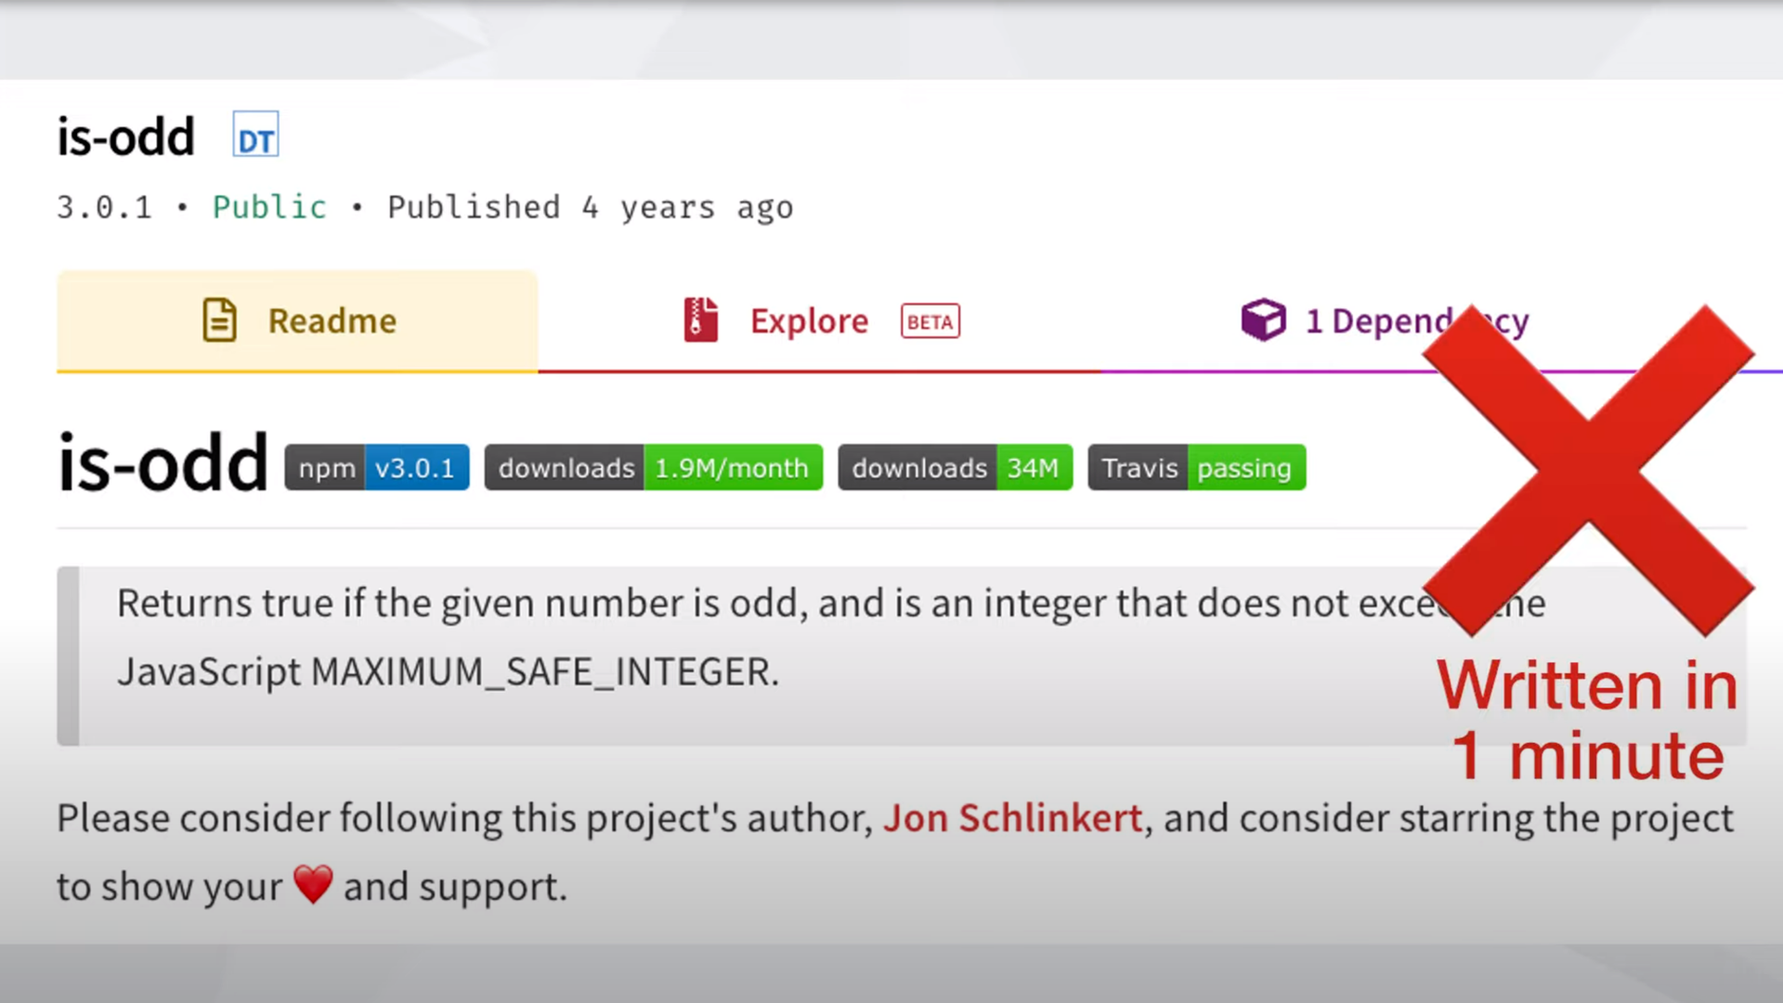Click the Explore zip file icon
The image size is (1783, 1003).
pyautogui.click(x=701, y=320)
